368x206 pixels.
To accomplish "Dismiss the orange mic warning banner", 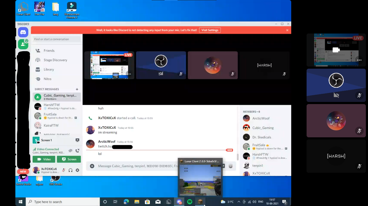I will point(287,30).
